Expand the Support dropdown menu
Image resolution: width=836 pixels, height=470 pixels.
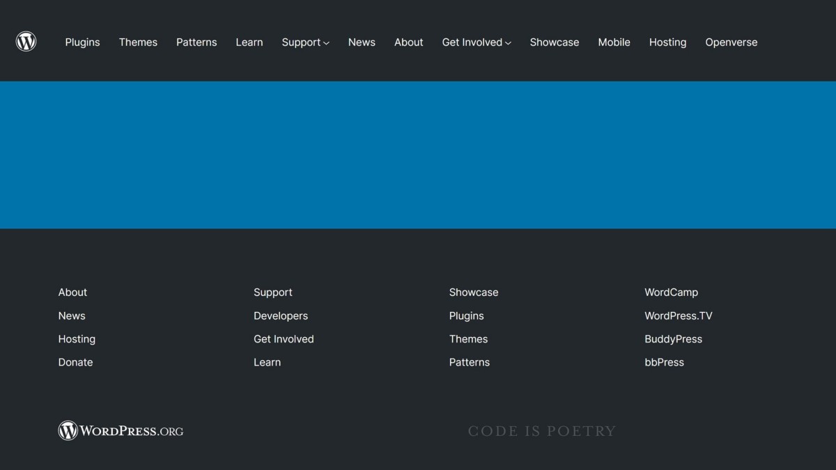tap(305, 42)
